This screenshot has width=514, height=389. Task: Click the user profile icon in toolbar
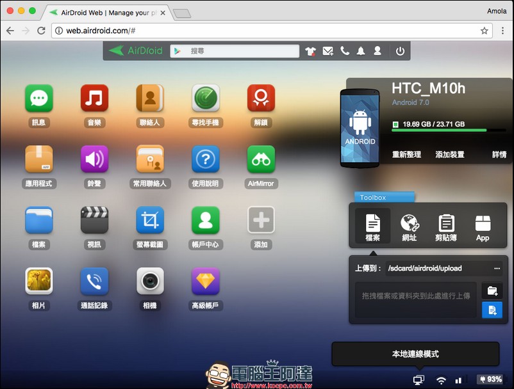(377, 51)
